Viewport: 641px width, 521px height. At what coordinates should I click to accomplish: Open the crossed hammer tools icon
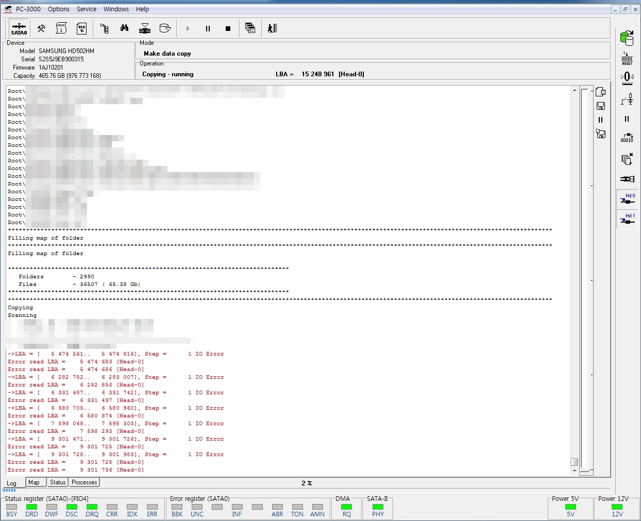click(41, 28)
